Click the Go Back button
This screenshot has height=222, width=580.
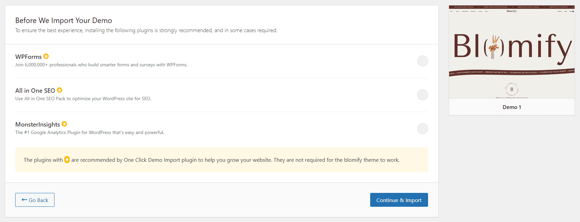coord(35,200)
